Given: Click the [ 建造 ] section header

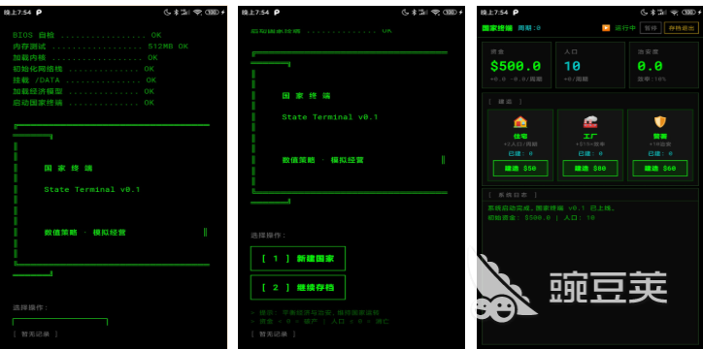Looking at the screenshot, I should pyautogui.click(x=505, y=102).
